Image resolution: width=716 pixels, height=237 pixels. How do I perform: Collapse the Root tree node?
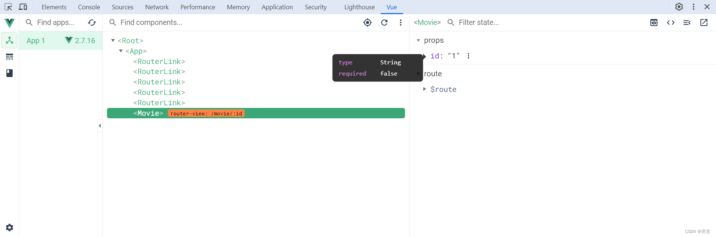[x=113, y=41]
